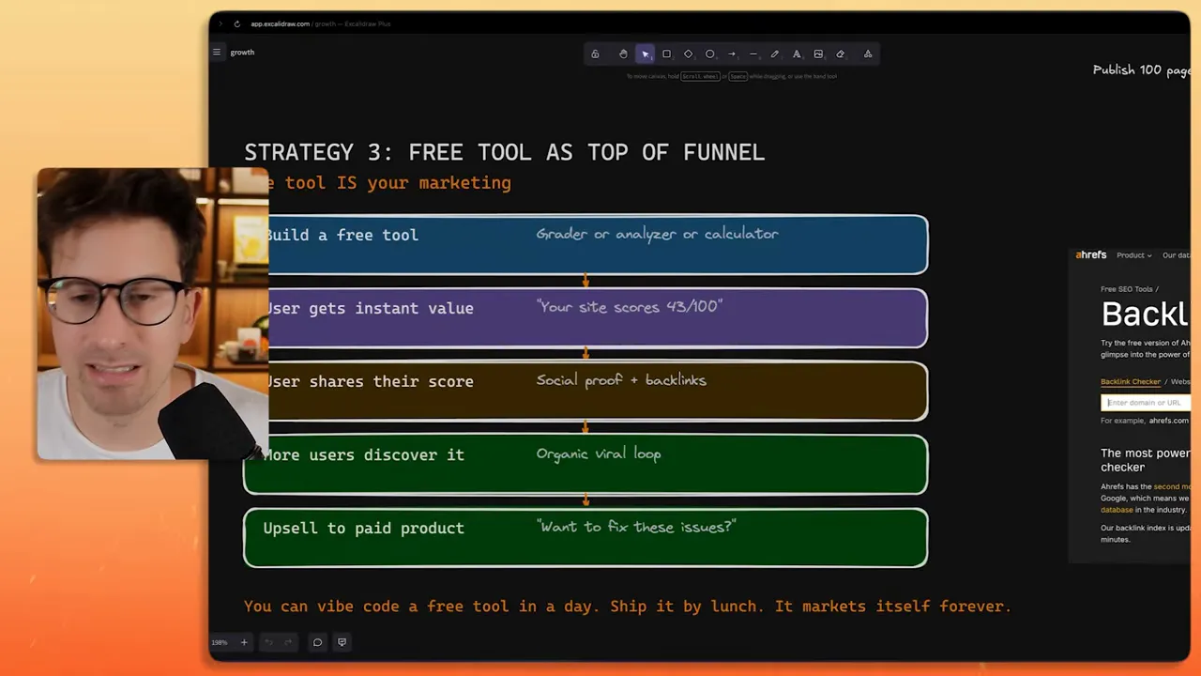Click the 'Want to fix these issues?' text
The height and width of the screenshot is (676, 1201).
pos(637,527)
